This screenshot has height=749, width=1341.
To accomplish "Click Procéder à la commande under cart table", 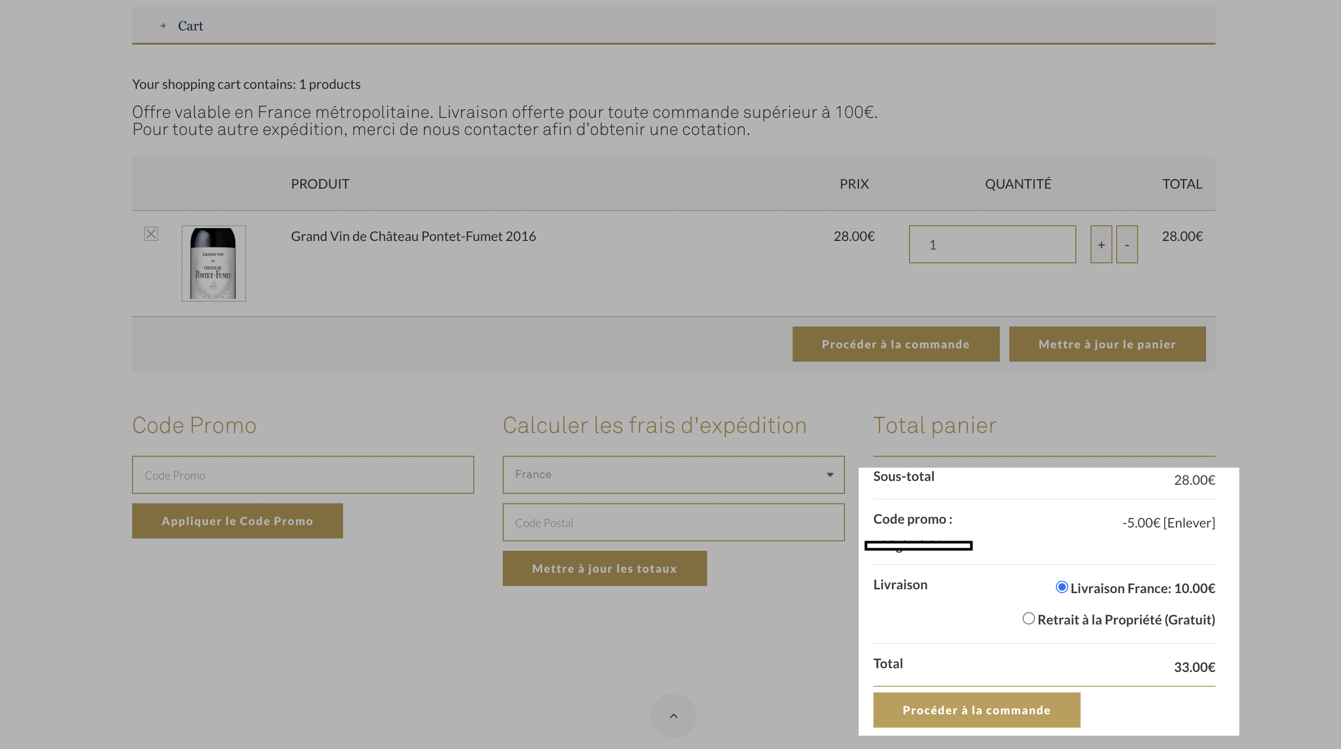I will [896, 344].
